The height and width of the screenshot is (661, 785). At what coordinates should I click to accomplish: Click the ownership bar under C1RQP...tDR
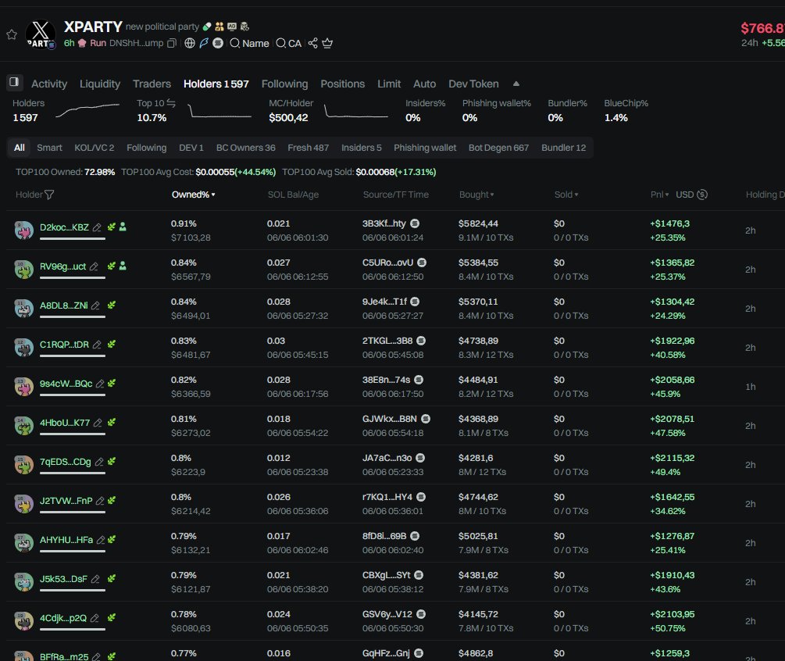click(73, 356)
